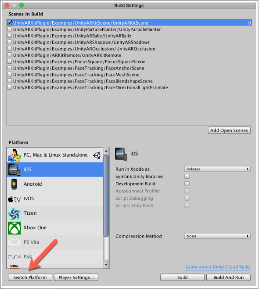Click the Tizen pinwheel icon
Viewport: 259px width, 289px height.
(14, 213)
